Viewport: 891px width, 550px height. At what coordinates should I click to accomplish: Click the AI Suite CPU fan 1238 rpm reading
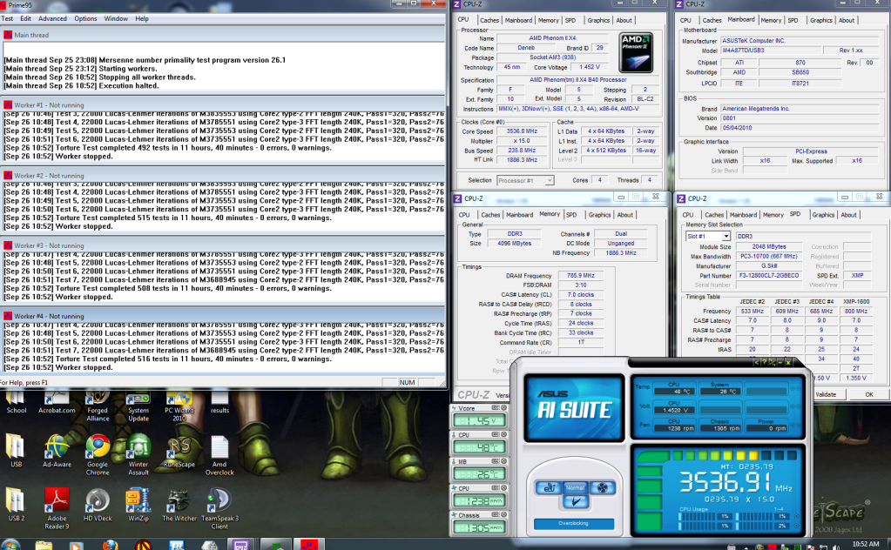tap(673, 428)
